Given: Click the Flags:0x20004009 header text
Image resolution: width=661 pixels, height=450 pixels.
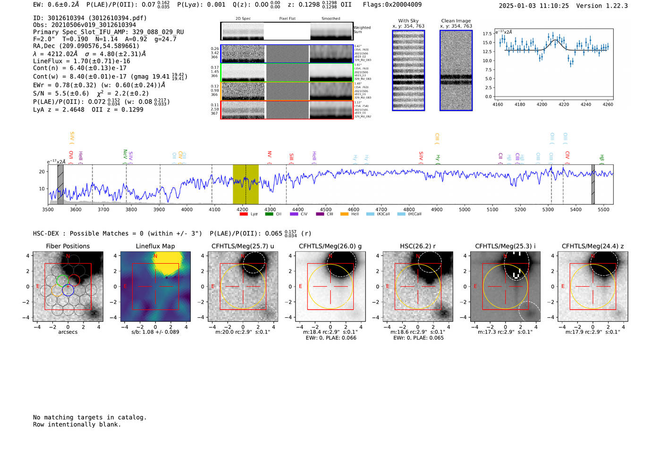Looking at the screenshot, I should (392, 5).
